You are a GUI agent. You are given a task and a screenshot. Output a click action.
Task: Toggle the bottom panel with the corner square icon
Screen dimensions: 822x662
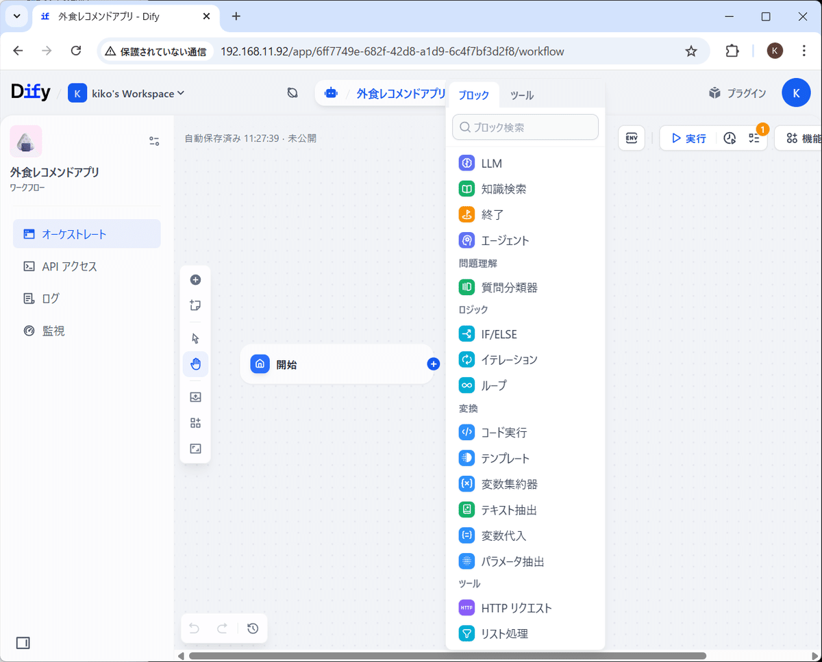tap(23, 643)
